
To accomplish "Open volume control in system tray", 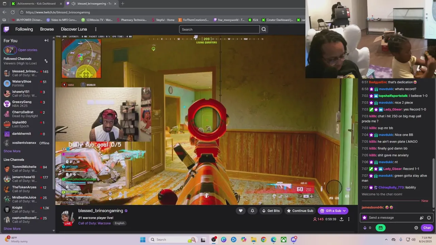I will tap(414, 240).
